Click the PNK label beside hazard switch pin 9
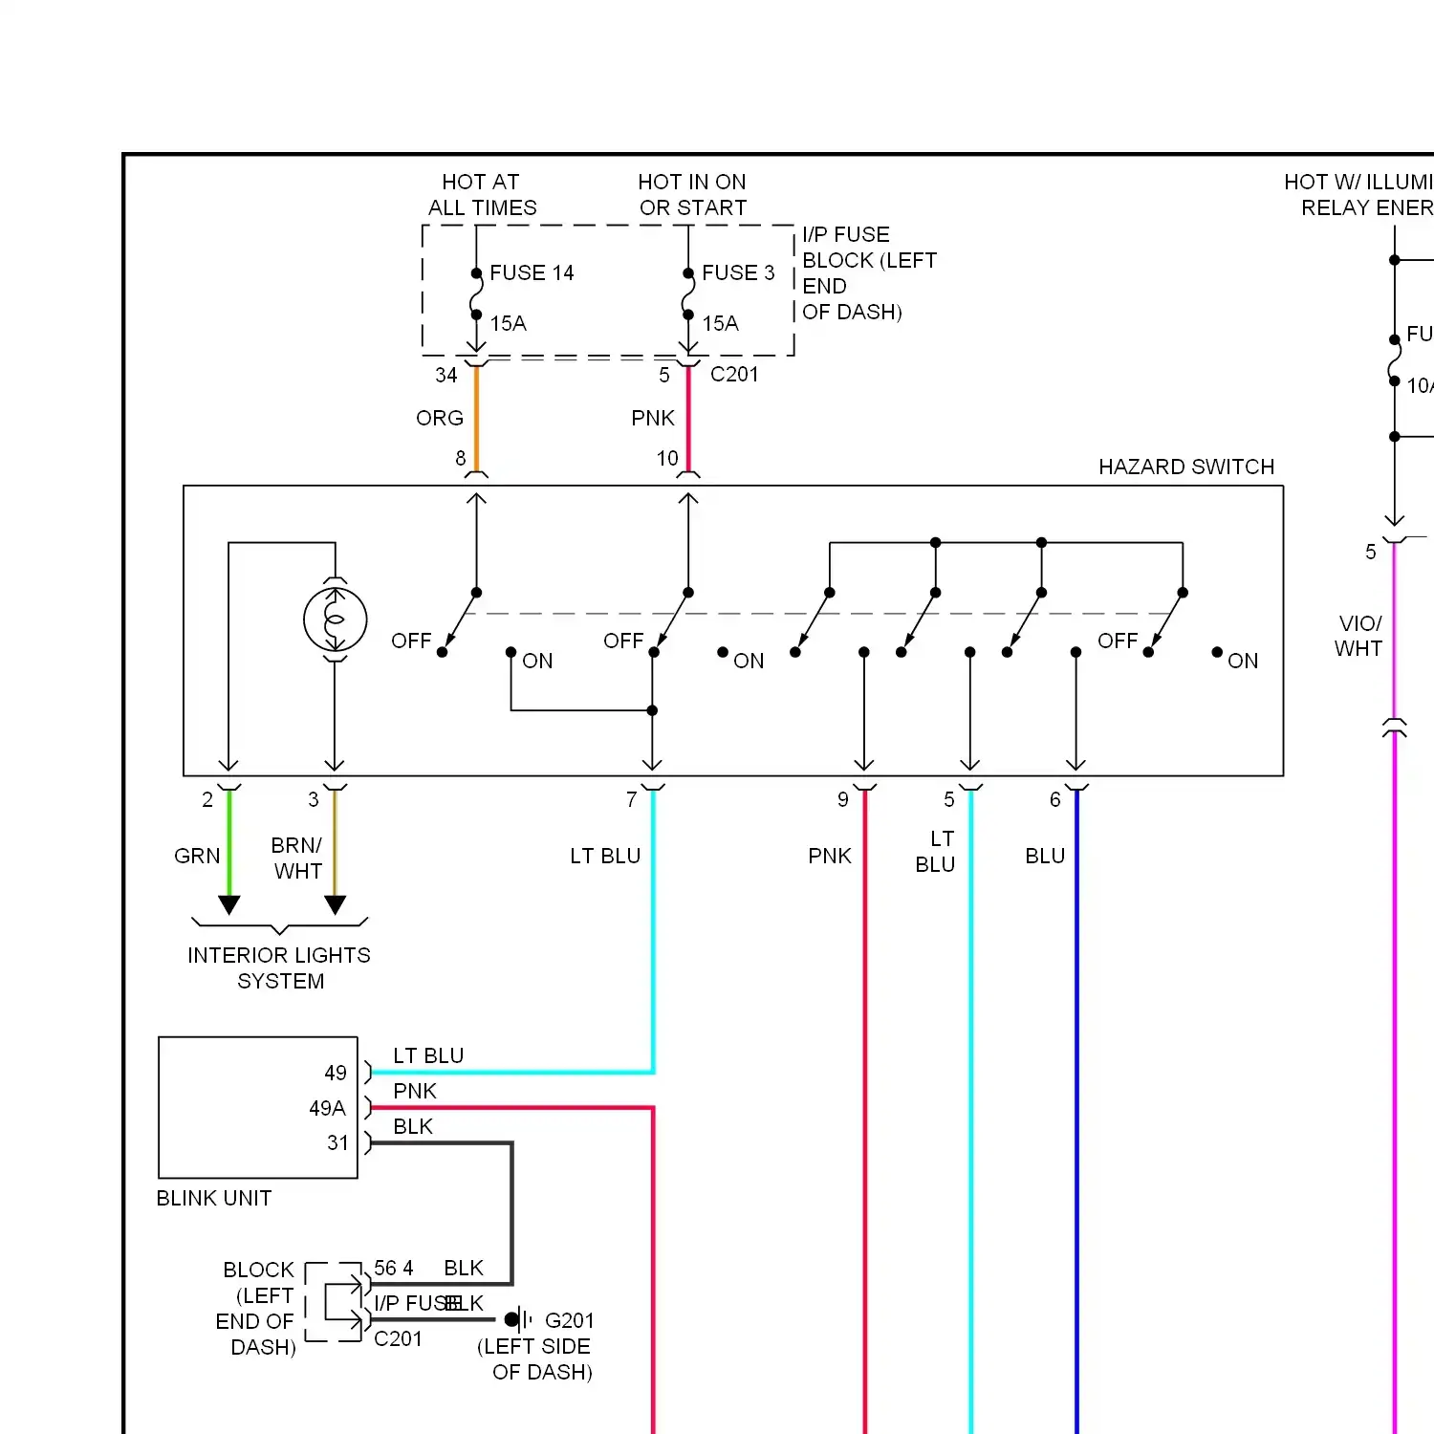Image resolution: width=1434 pixels, height=1434 pixels. [830, 856]
